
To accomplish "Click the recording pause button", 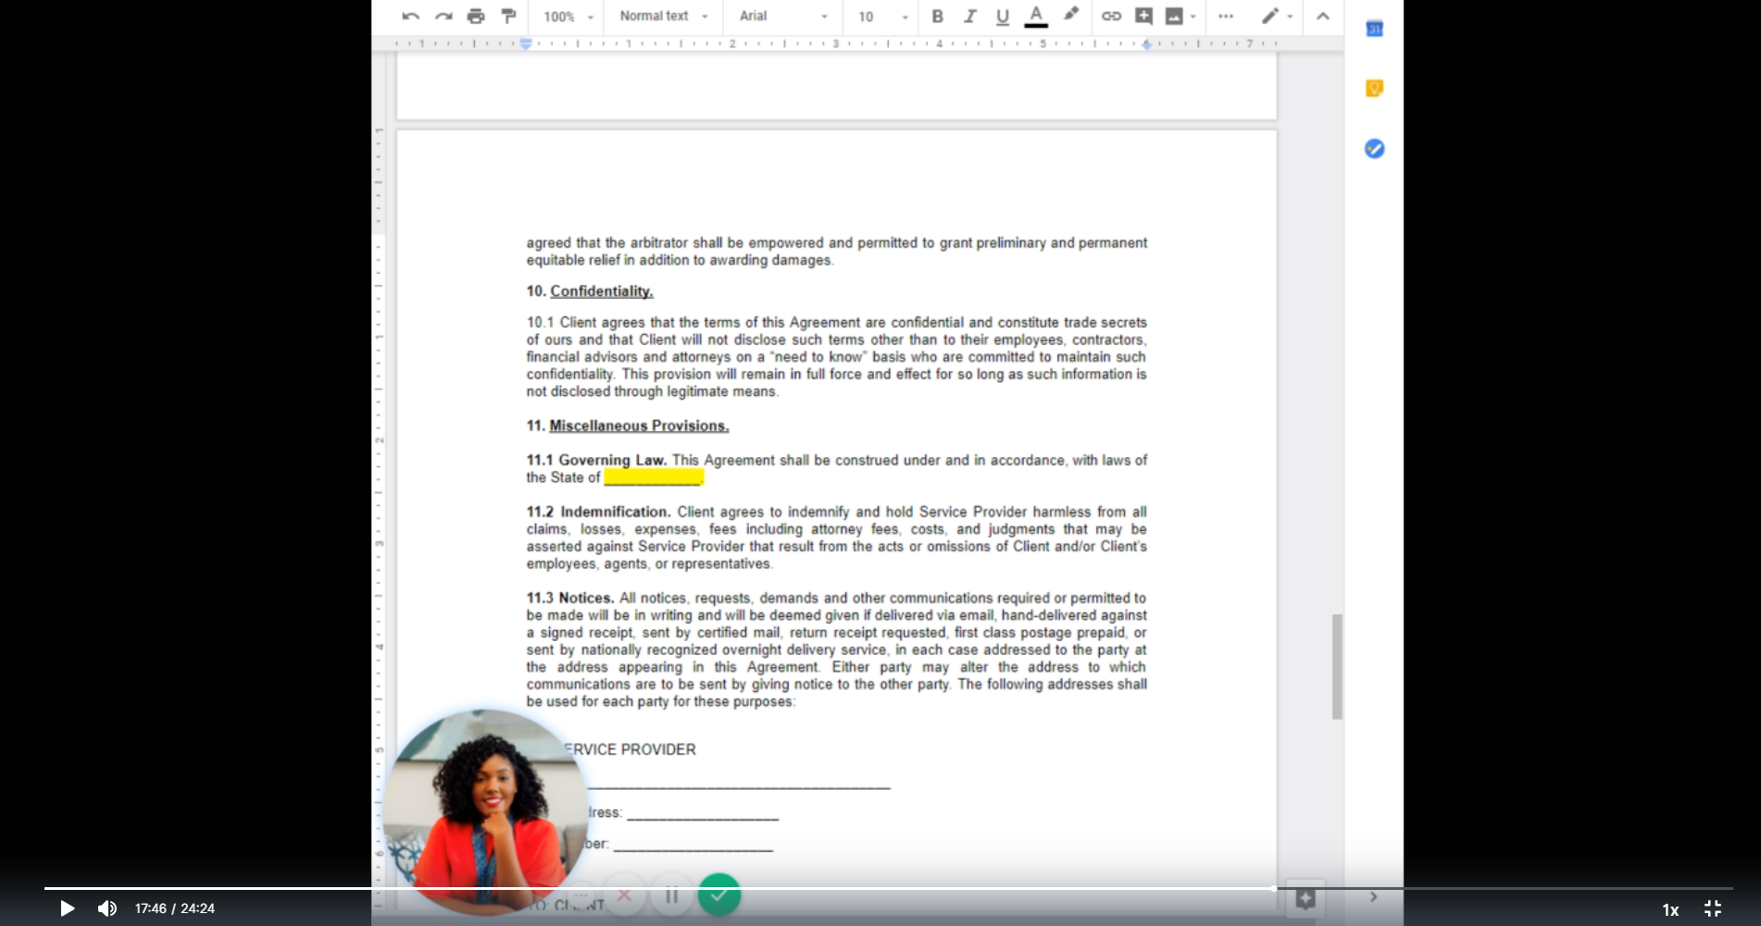I will pyautogui.click(x=672, y=895).
